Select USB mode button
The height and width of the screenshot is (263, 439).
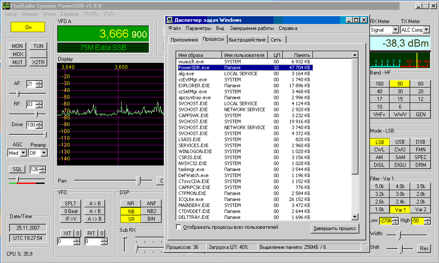tap(400, 142)
